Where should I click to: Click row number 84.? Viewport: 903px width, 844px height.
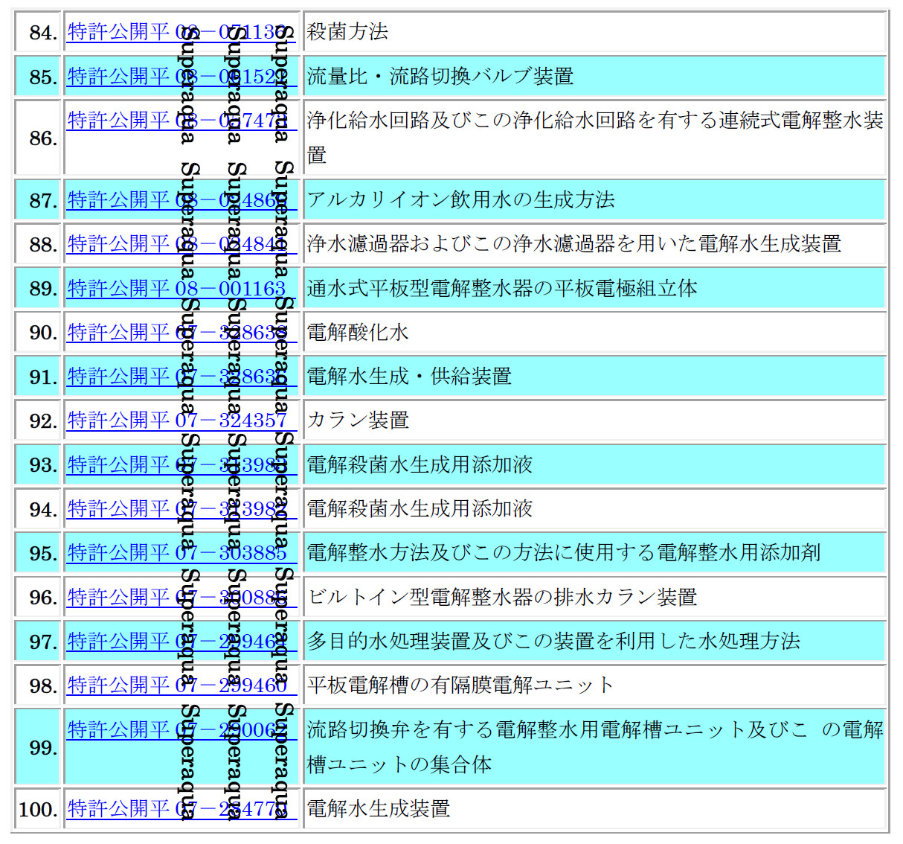(x=44, y=33)
